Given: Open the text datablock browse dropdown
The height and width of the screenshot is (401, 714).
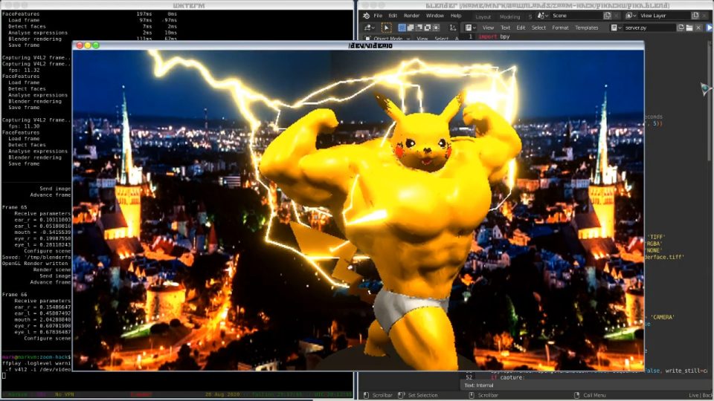Looking at the screenshot, I should pos(616,27).
